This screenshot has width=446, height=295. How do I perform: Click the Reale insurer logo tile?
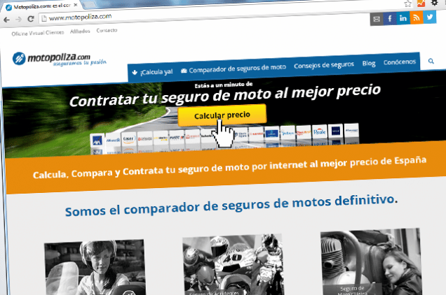[x=320, y=132]
